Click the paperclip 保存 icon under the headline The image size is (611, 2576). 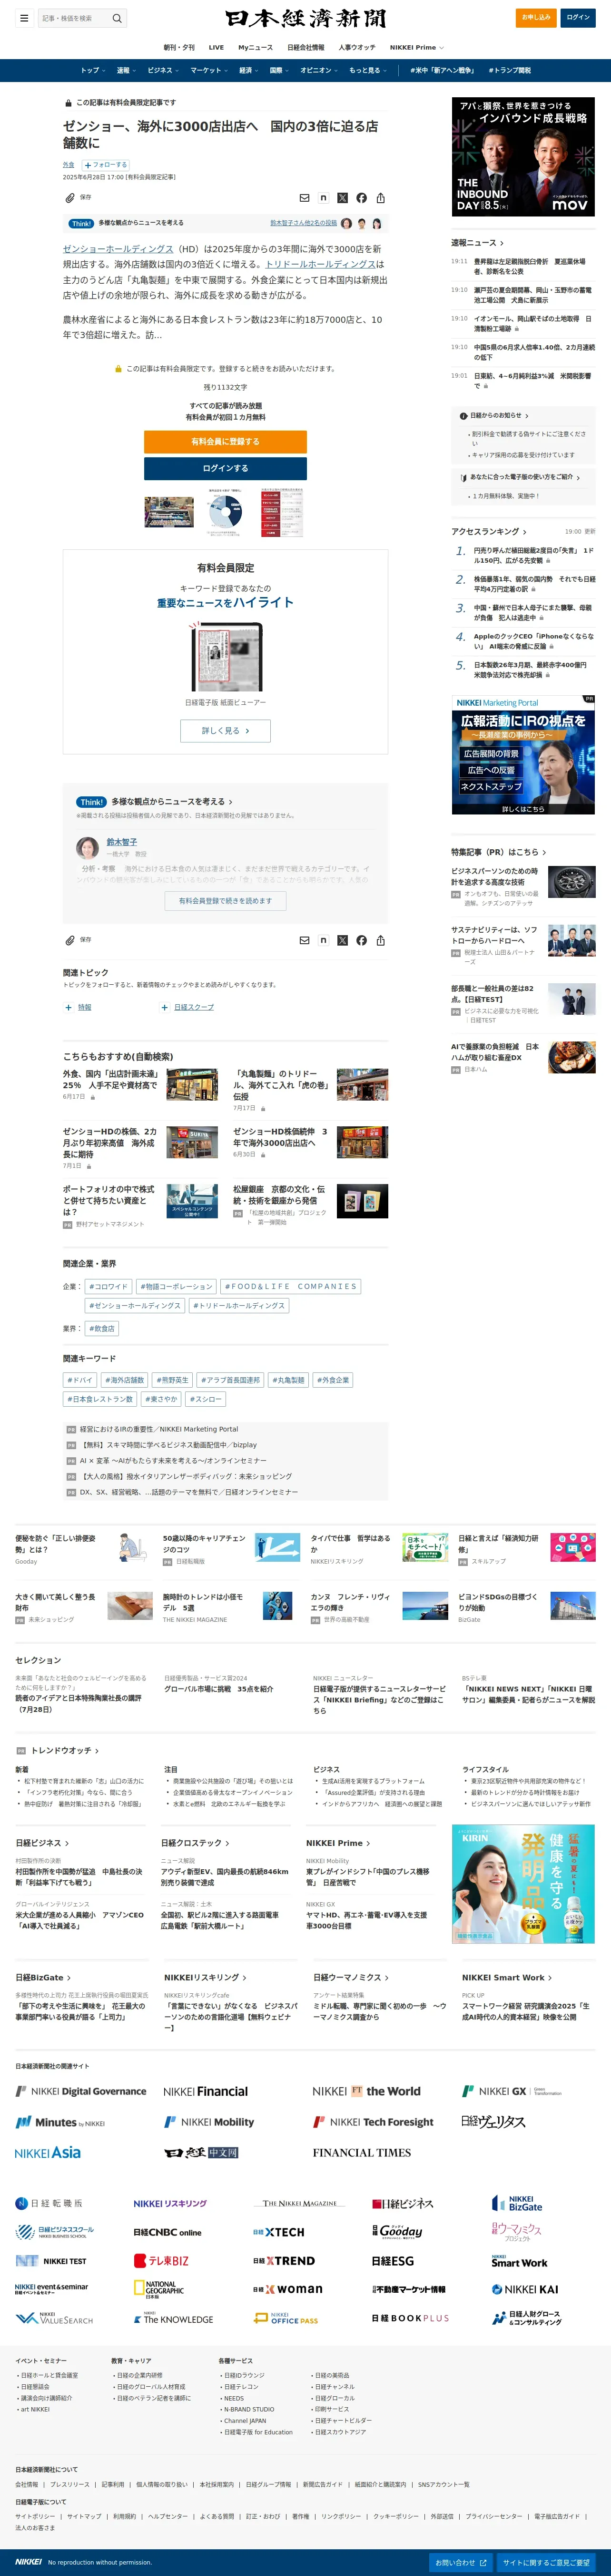[x=70, y=197]
